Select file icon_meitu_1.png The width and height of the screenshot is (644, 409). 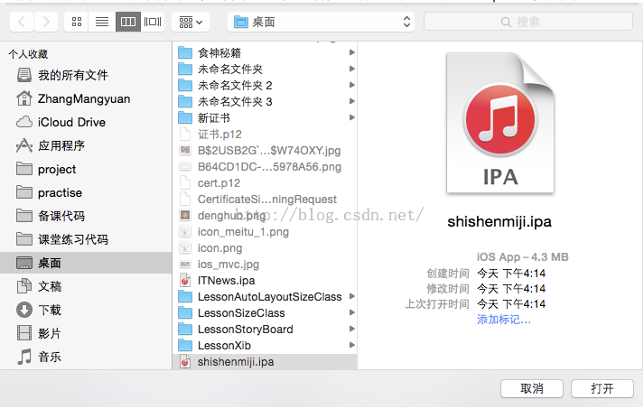coord(265,232)
